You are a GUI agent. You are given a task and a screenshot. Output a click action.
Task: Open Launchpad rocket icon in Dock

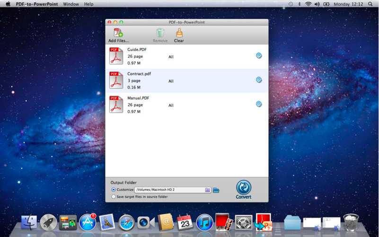(x=48, y=222)
